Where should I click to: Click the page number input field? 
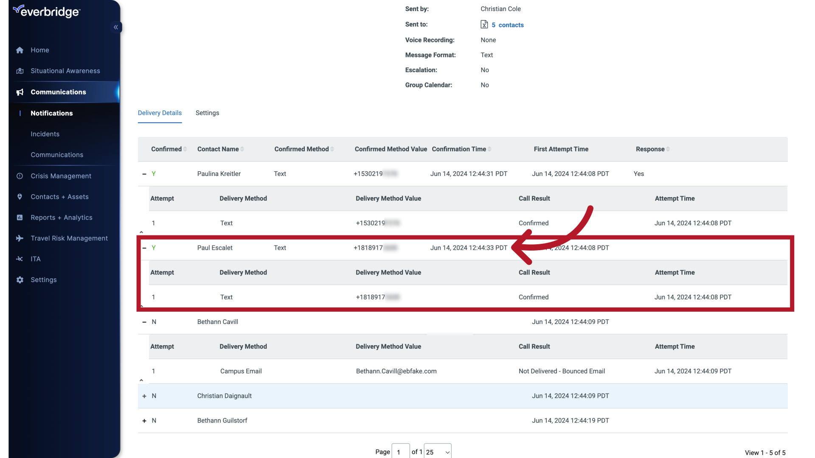tap(400, 451)
